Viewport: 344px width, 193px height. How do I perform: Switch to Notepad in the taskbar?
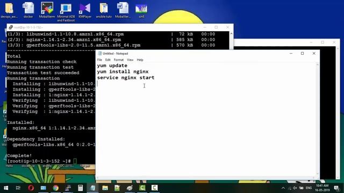(92, 188)
